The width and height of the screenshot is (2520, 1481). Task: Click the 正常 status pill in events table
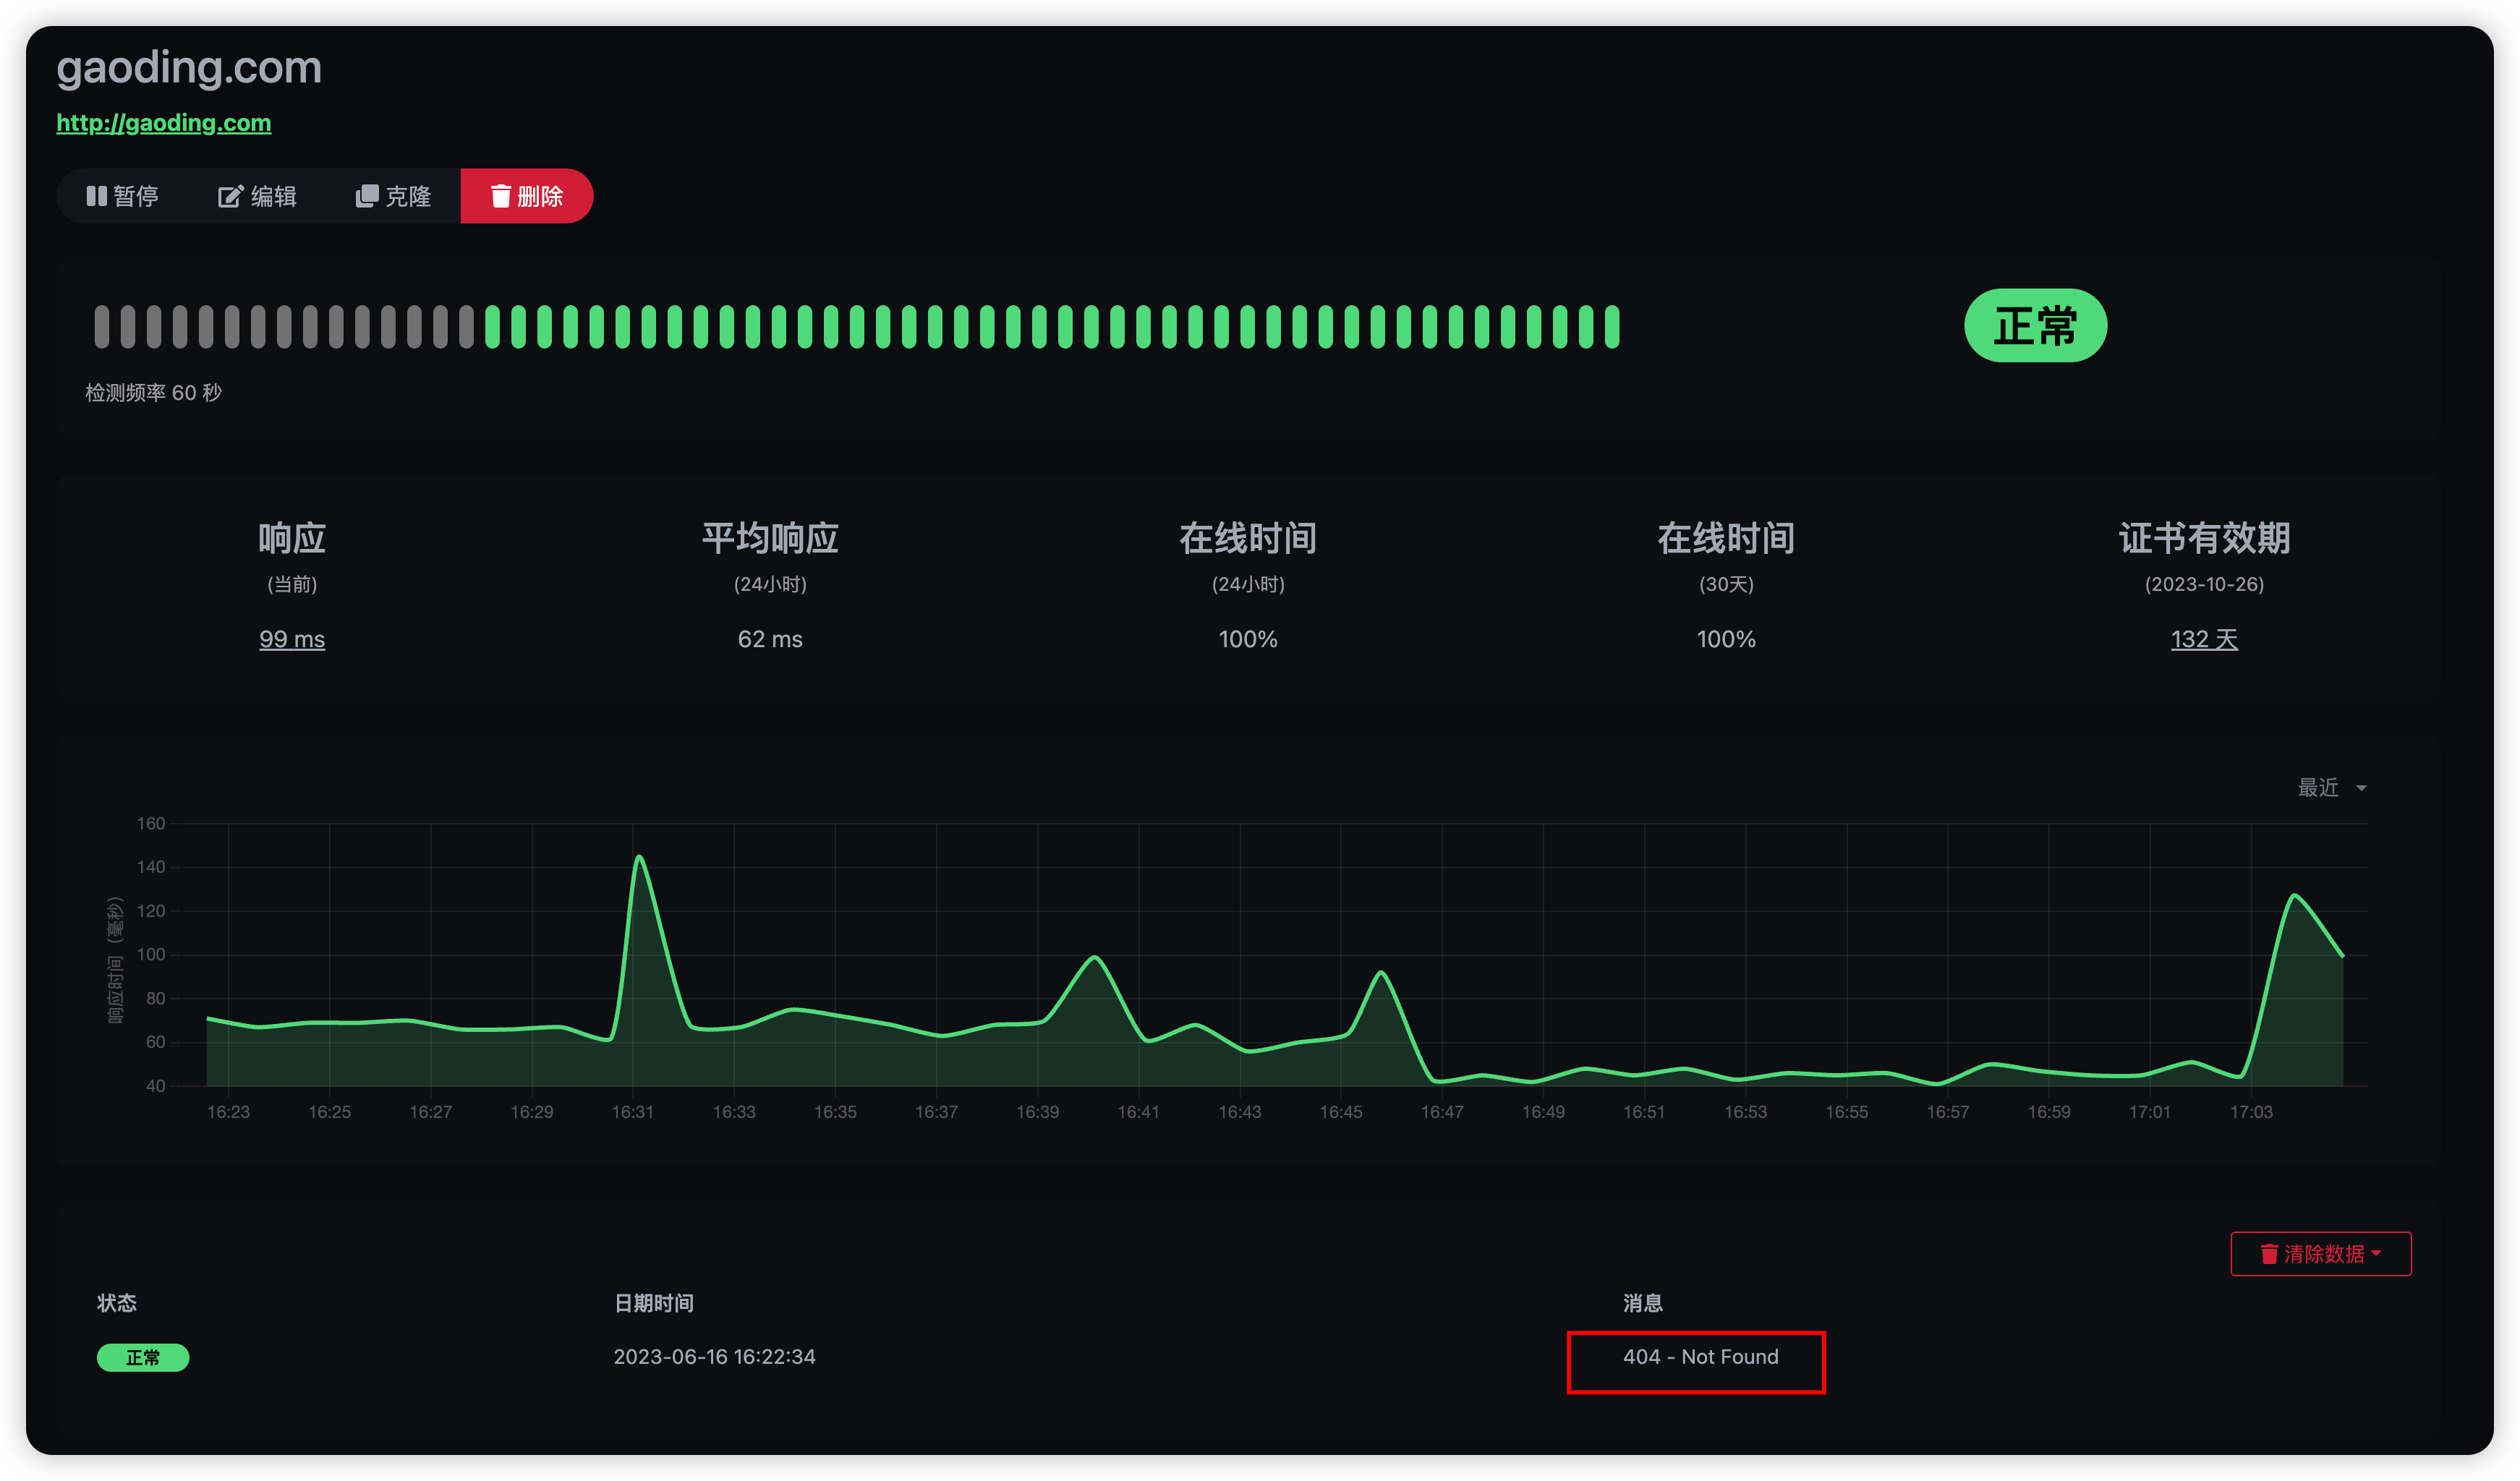143,1358
